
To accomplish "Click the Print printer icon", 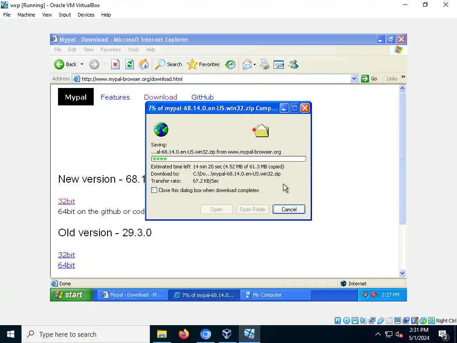I will 265,64.
